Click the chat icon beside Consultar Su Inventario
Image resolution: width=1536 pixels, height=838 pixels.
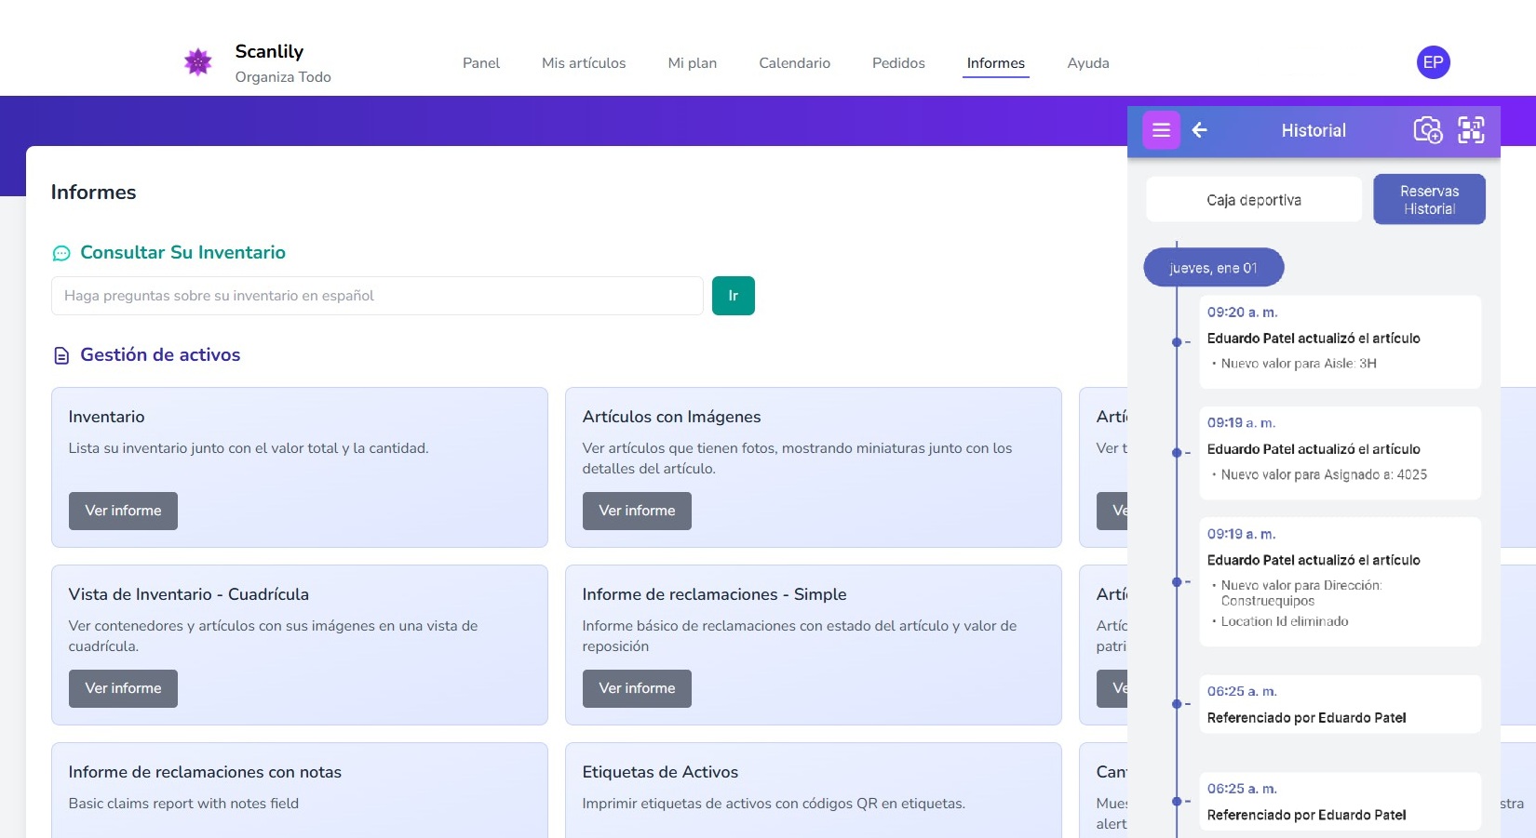pos(61,253)
